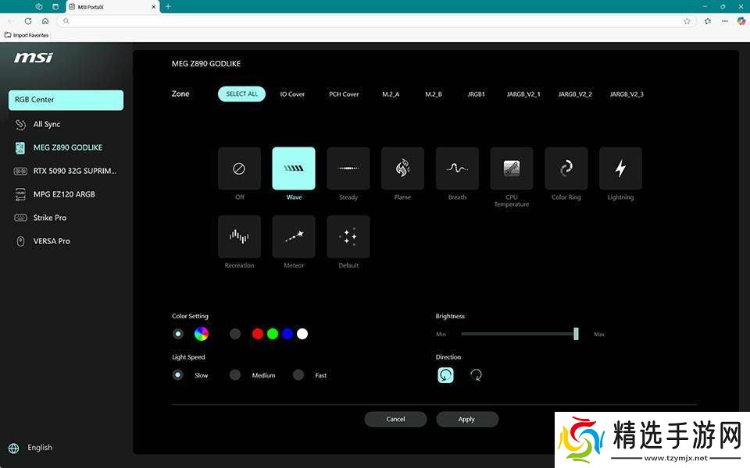Select the CPU Temperature effect icon

[x=512, y=168]
